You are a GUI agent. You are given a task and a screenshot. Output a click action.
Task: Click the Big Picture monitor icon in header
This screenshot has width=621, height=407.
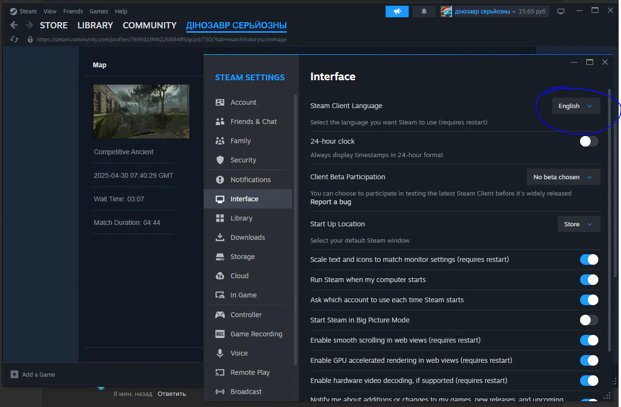click(x=560, y=12)
